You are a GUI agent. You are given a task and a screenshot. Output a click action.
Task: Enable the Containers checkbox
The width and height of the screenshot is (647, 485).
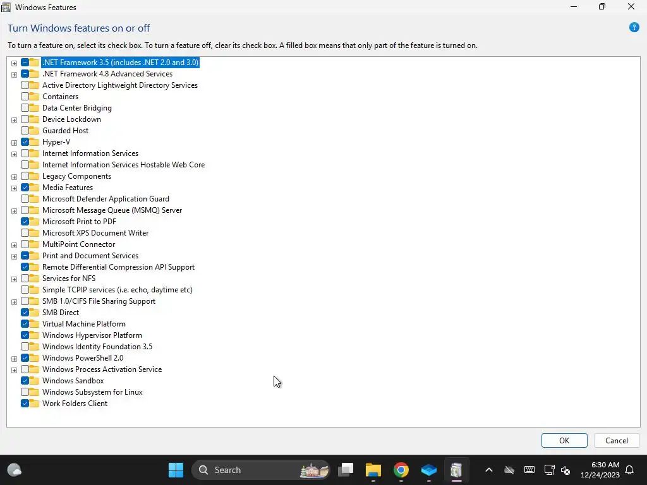(x=25, y=97)
